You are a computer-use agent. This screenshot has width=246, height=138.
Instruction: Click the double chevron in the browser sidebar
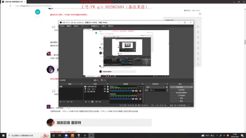200,14
